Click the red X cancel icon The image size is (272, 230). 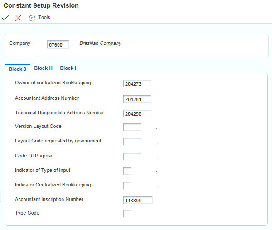[x=18, y=18]
